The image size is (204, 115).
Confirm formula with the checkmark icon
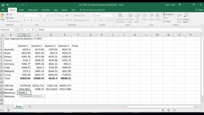(x=28, y=30)
